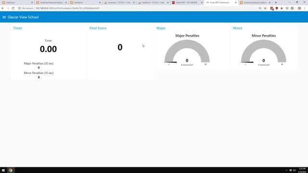Reload the current page
This screenshot has width=308, height=173.
click(13, 8)
